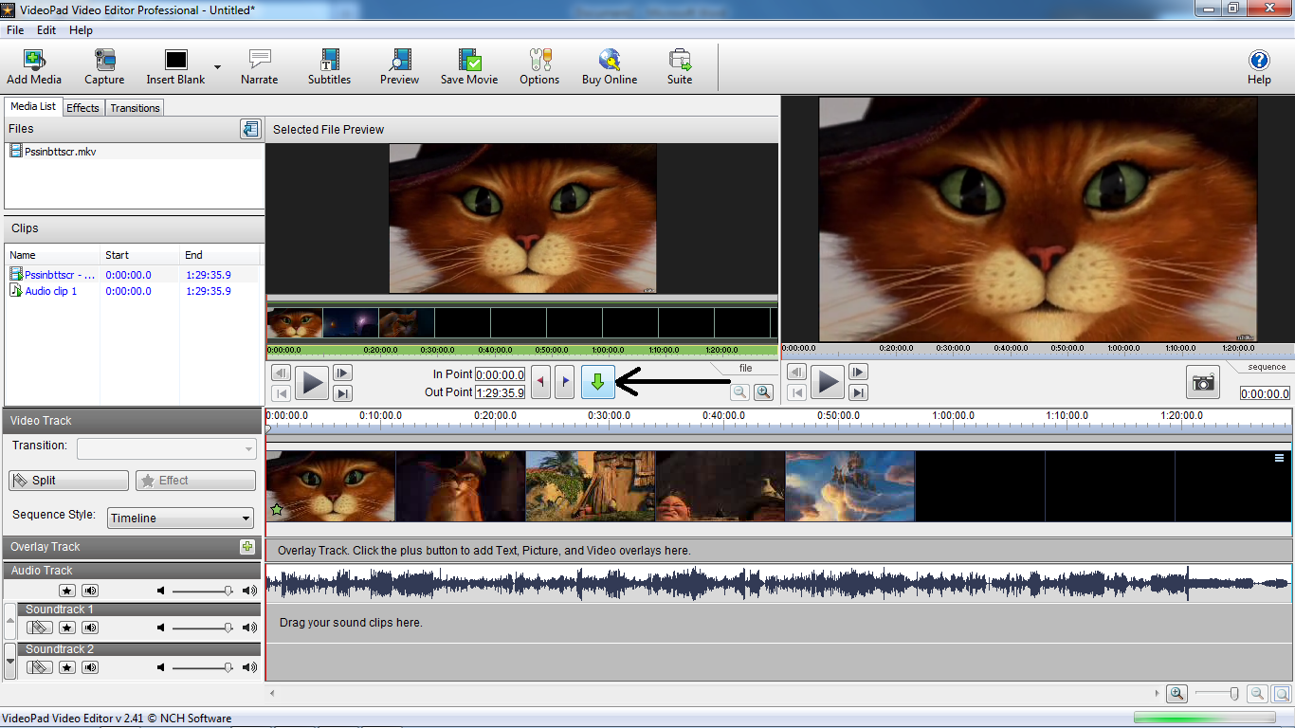Open the Edit menu
The height and width of the screenshot is (728, 1295).
click(46, 30)
